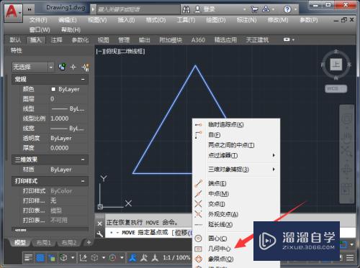The height and width of the screenshot is (268, 360).
Task: Open the object snap settings dropdown arrow
Action: pos(122,258)
